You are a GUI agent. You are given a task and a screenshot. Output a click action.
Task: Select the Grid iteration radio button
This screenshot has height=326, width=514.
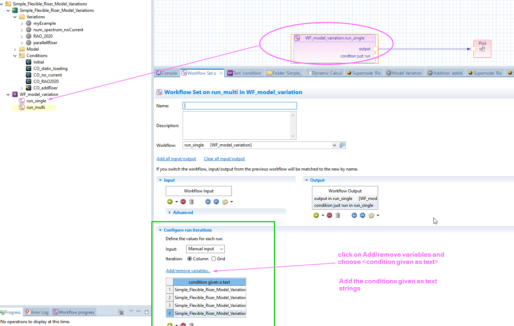point(214,259)
